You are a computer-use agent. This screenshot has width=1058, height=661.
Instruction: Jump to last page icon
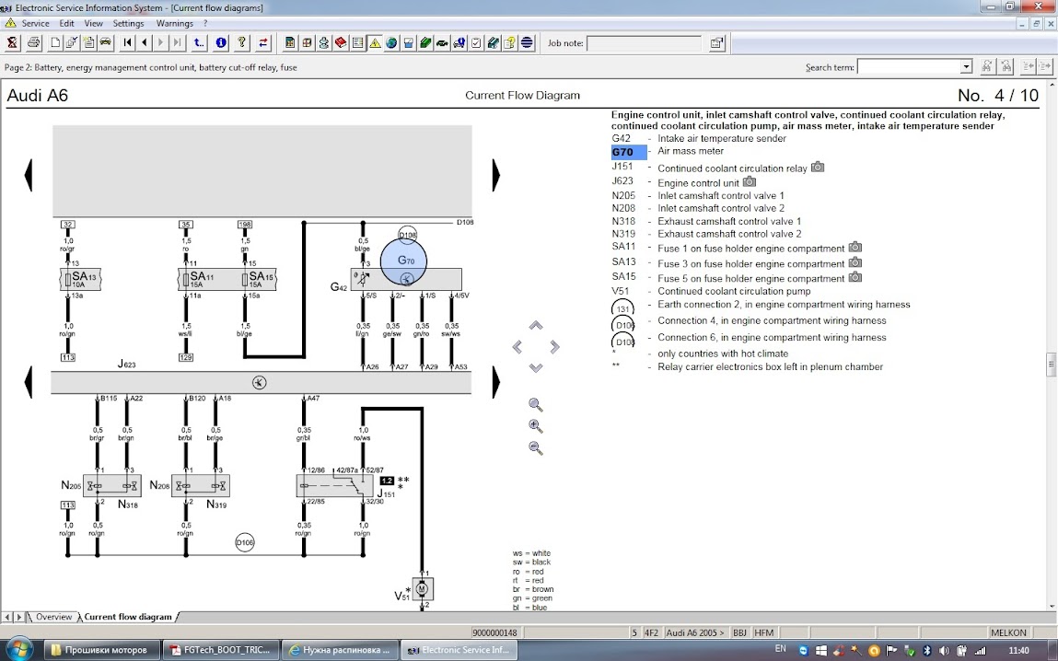[x=177, y=42]
